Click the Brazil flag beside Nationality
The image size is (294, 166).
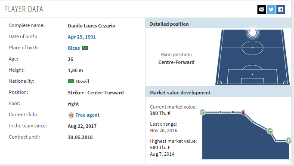pyautogui.click(x=71, y=81)
